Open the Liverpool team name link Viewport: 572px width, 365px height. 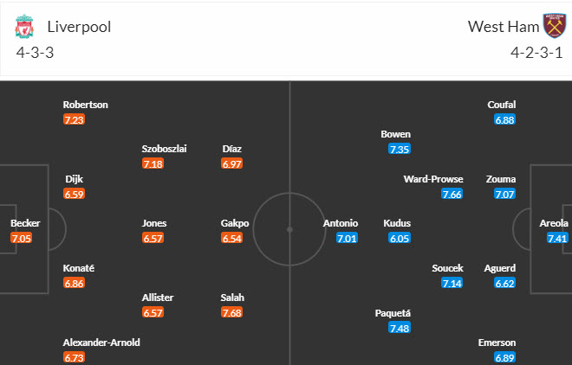click(x=79, y=26)
